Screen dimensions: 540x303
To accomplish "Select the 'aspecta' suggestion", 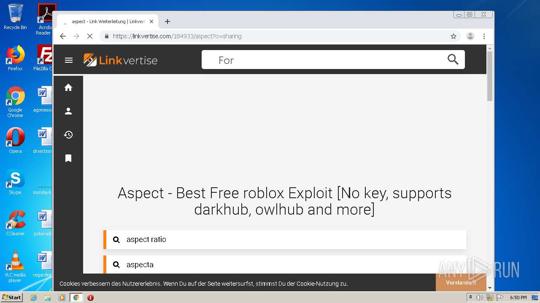I will point(285,265).
